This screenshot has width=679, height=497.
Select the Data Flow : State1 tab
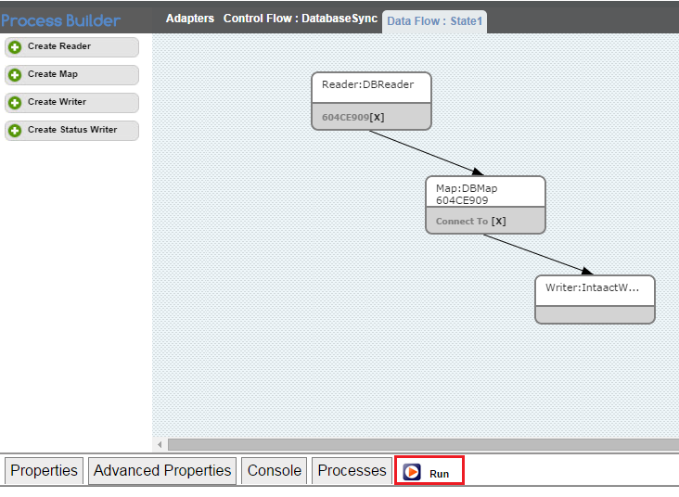[435, 20]
